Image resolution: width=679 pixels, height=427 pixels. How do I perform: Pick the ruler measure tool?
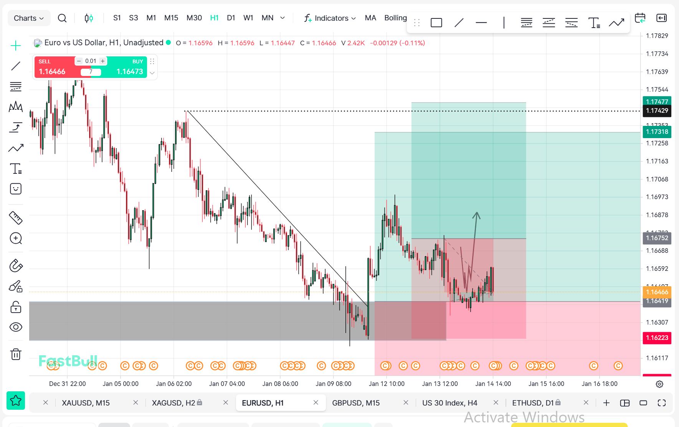point(16,218)
